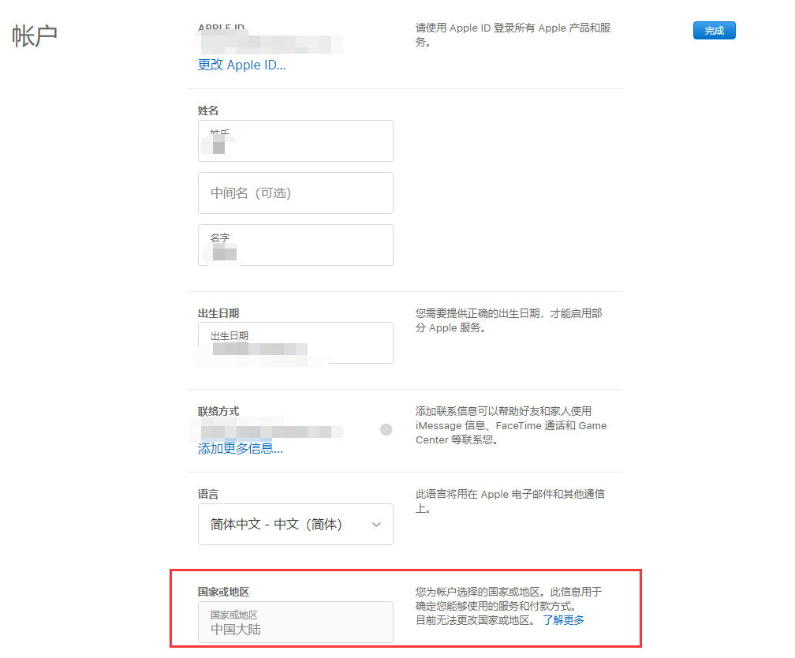Click the bold 国家或地区 section label

click(223, 592)
